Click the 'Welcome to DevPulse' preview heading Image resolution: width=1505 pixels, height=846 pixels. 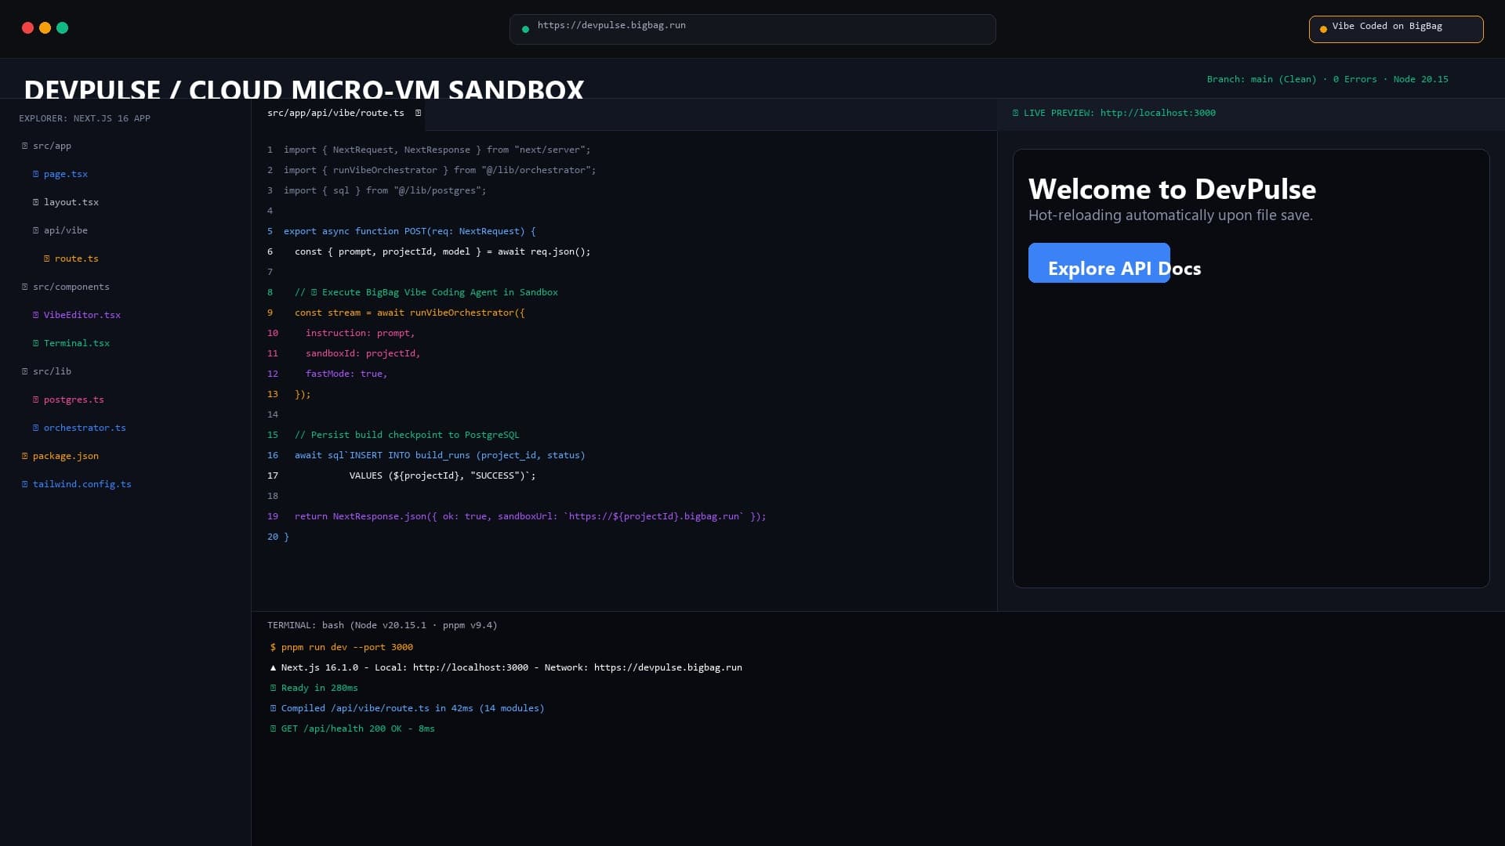tap(1172, 189)
